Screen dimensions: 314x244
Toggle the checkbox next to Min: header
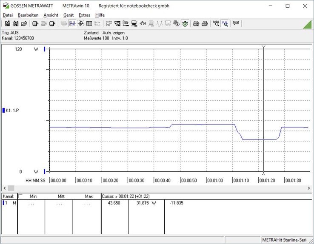click(x=20, y=196)
